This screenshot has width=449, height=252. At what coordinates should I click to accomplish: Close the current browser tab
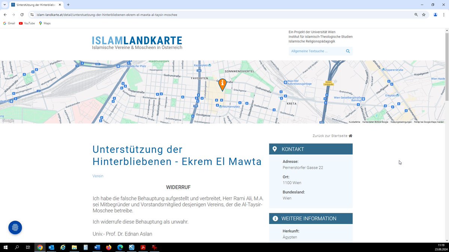59,4
